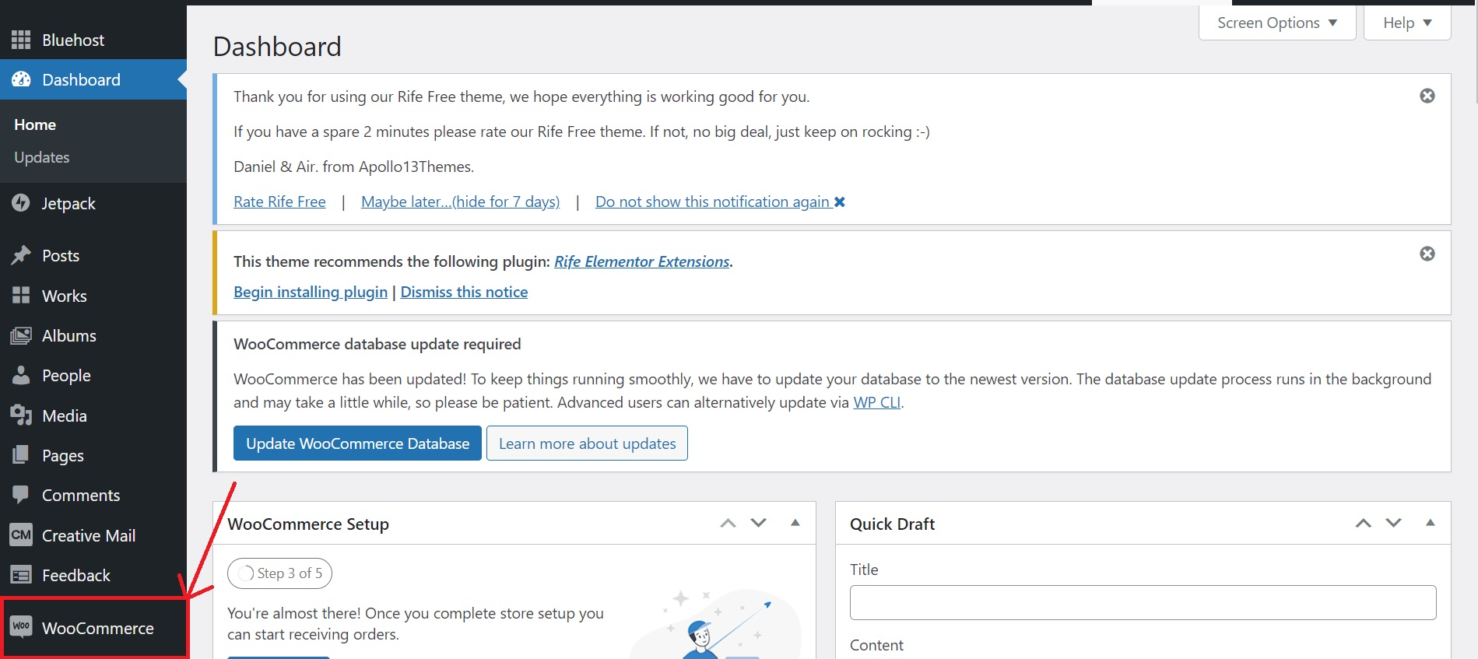The width and height of the screenshot is (1478, 659).
Task: Open the Rife Elementor Extensions link
Action: tap(641, 261)
